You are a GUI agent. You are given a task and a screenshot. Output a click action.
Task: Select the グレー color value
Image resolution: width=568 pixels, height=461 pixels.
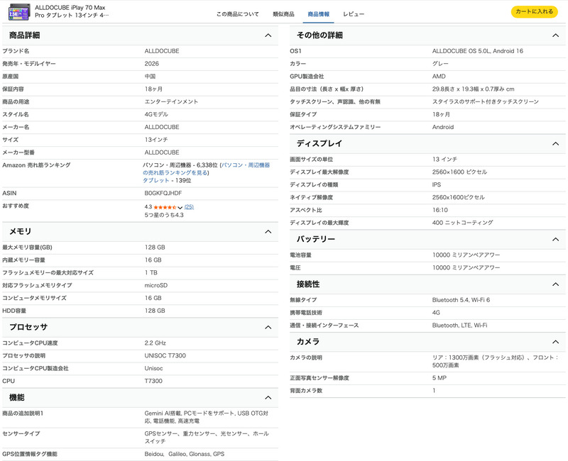point(440,64)
